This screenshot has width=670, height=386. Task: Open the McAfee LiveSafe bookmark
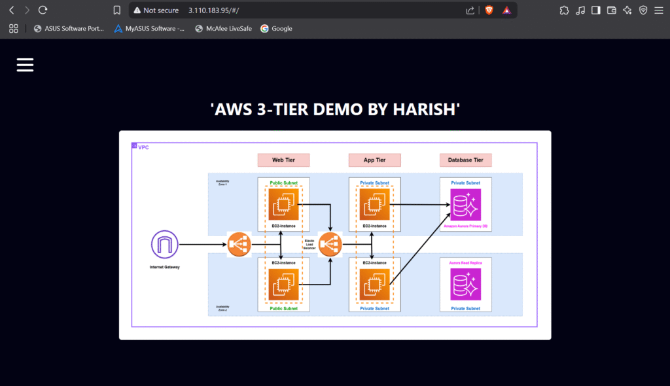click(223, 28)
